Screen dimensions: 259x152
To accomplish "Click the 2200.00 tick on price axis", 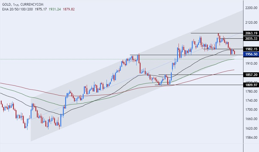I will [x=250, y=8].
